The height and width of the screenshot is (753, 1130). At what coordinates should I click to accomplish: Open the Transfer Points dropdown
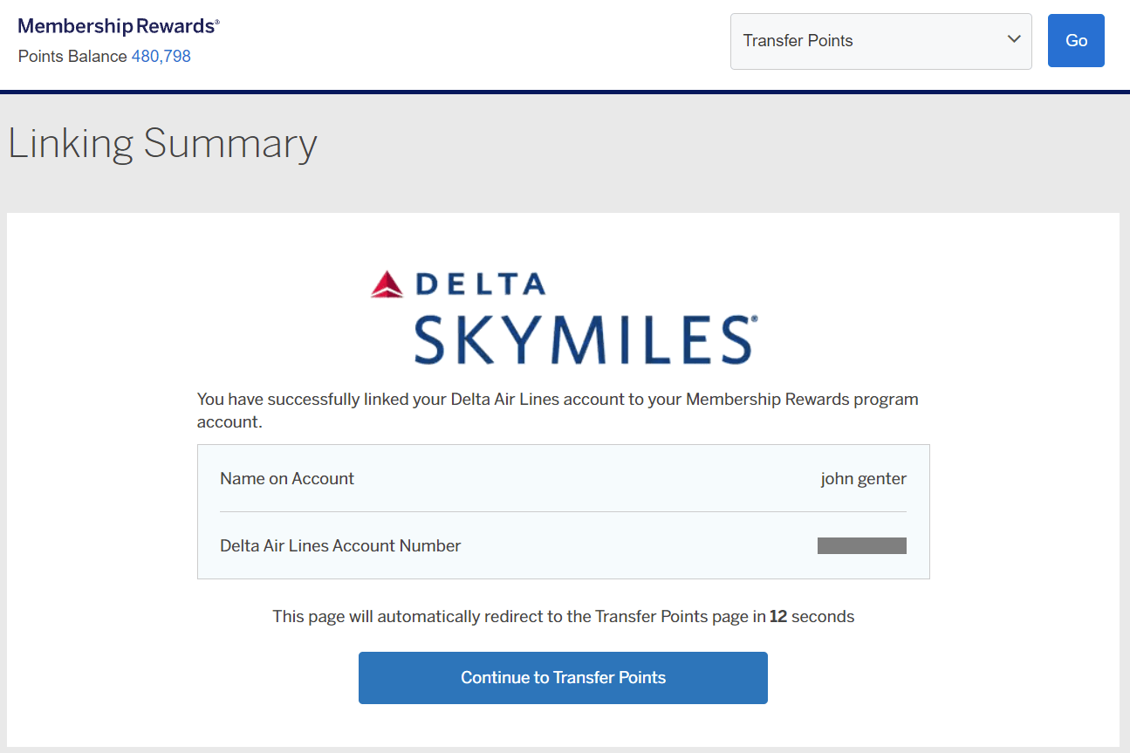click(x=880, y=41)
